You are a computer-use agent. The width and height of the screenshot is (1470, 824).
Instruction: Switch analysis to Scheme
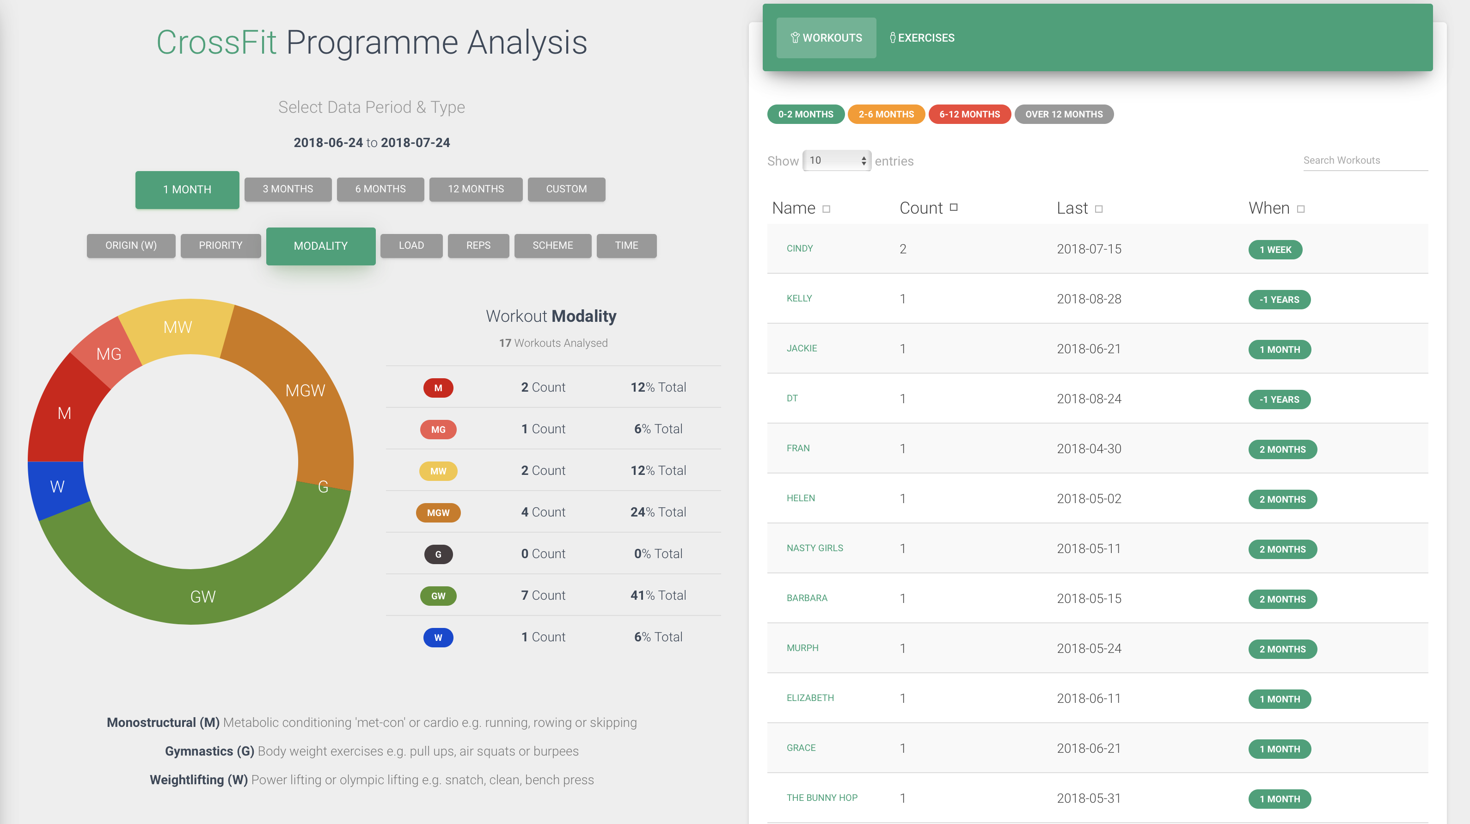[x=552, y=246]
